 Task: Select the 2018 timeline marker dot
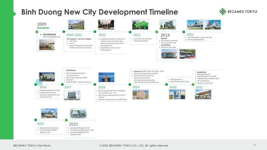click(x=95, y=84)
